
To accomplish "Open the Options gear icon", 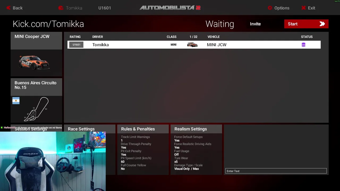I will (x=270, y=8).
